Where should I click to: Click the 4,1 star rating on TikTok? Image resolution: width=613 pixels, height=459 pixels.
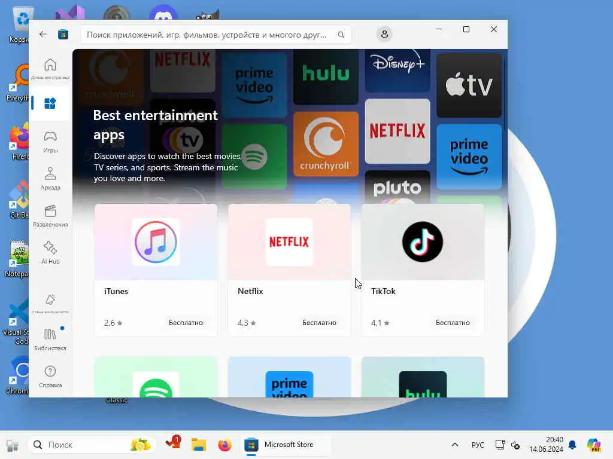click(x=380, y=323)
